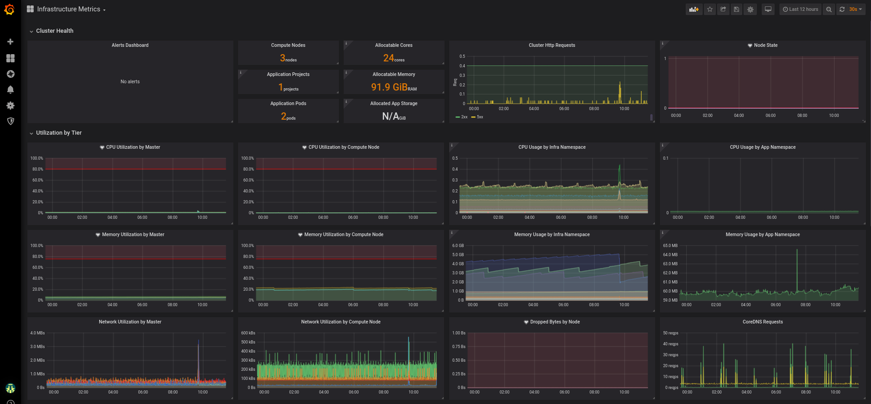Open dashboard settings gear in top toolbar

(750, 9)
